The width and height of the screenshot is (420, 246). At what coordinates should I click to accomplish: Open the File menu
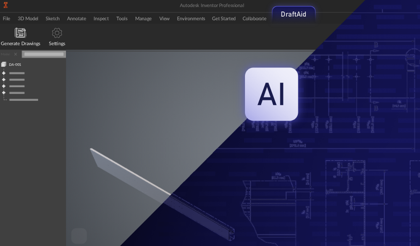[x=6, y=19]
